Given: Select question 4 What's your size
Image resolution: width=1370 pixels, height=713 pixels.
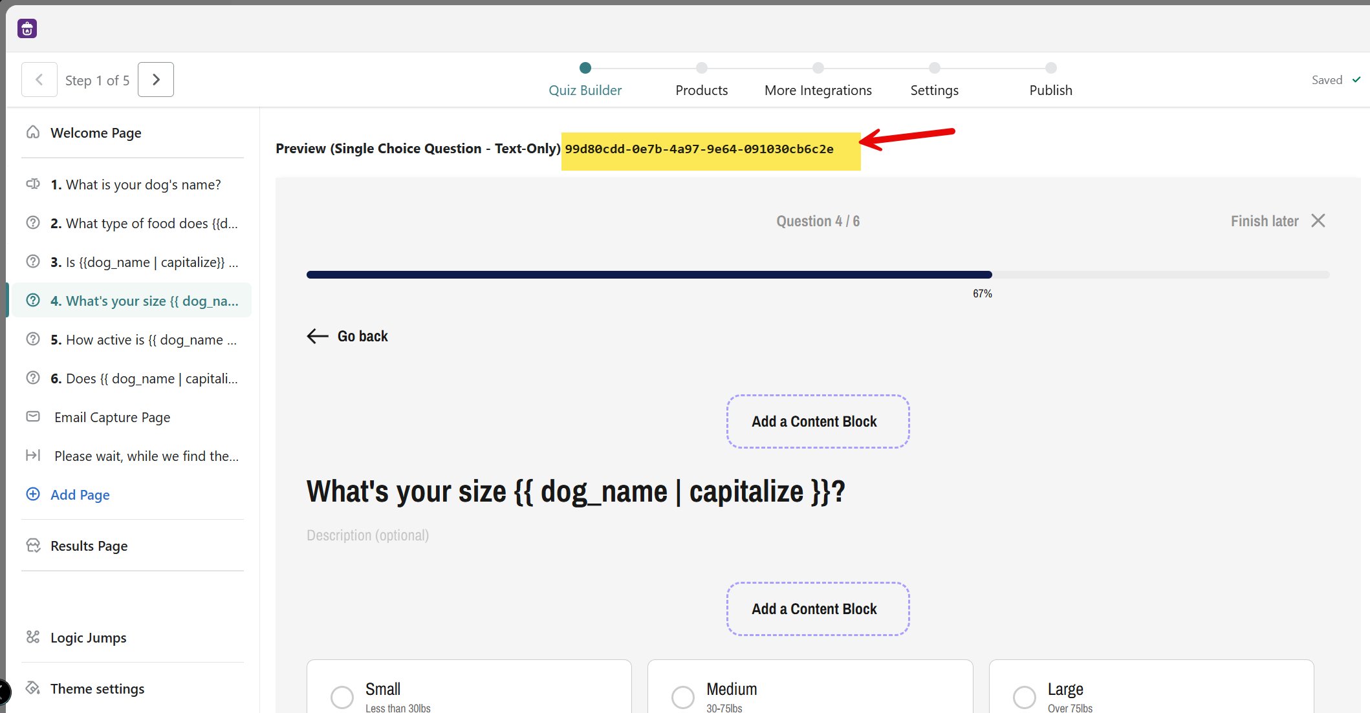Looking at the screenshot, I should click(133, 301).
